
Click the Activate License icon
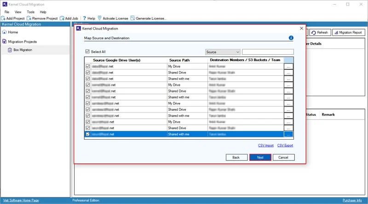(99, 18)
